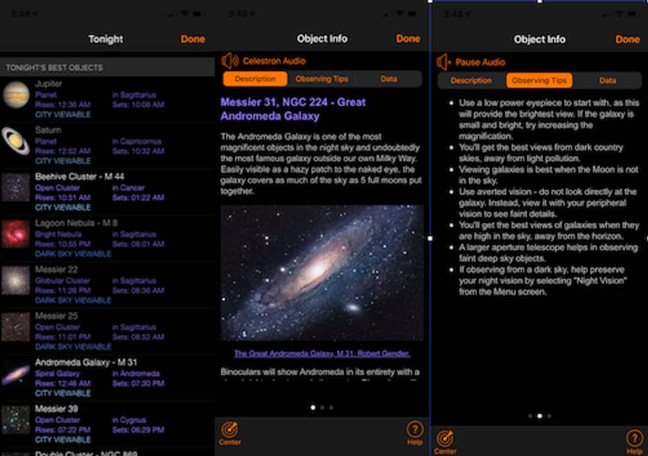Tap Saturn's thumbnail in the objects list
This screenshot has height=456, width=648.
click(x=15, y=139)
